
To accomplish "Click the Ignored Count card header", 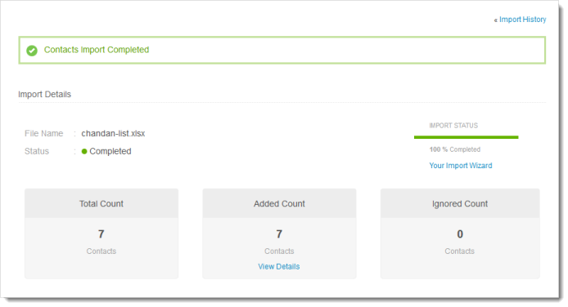I will (x=460, y=203).
